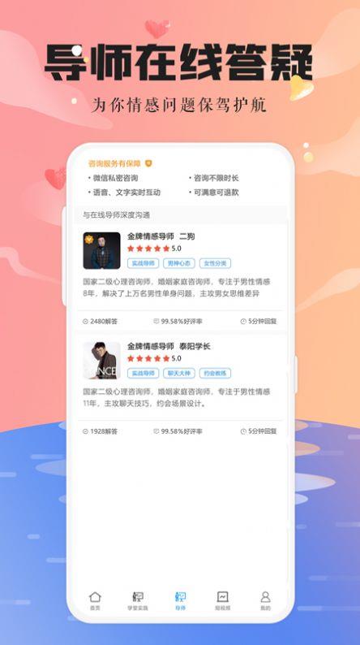Tap the answer-count icon beside 2480解答
360x645 pixels.
pos(85,321)
